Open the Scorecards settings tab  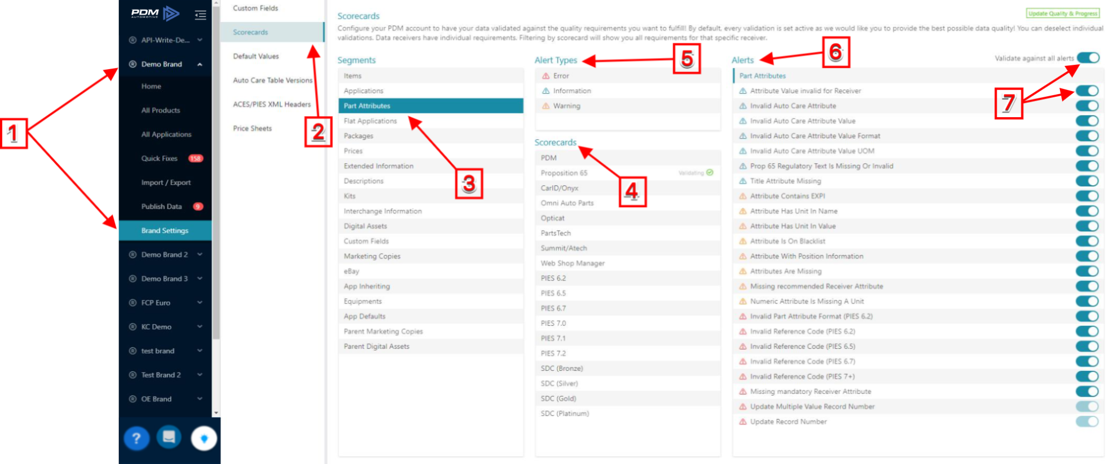273,32
